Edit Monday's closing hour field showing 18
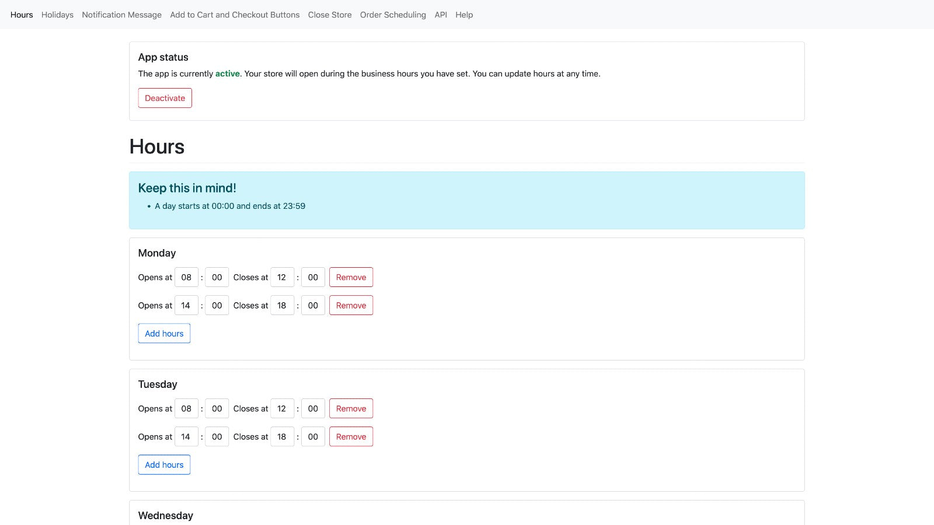Screen dimensions: 934x525 (282, 305)
